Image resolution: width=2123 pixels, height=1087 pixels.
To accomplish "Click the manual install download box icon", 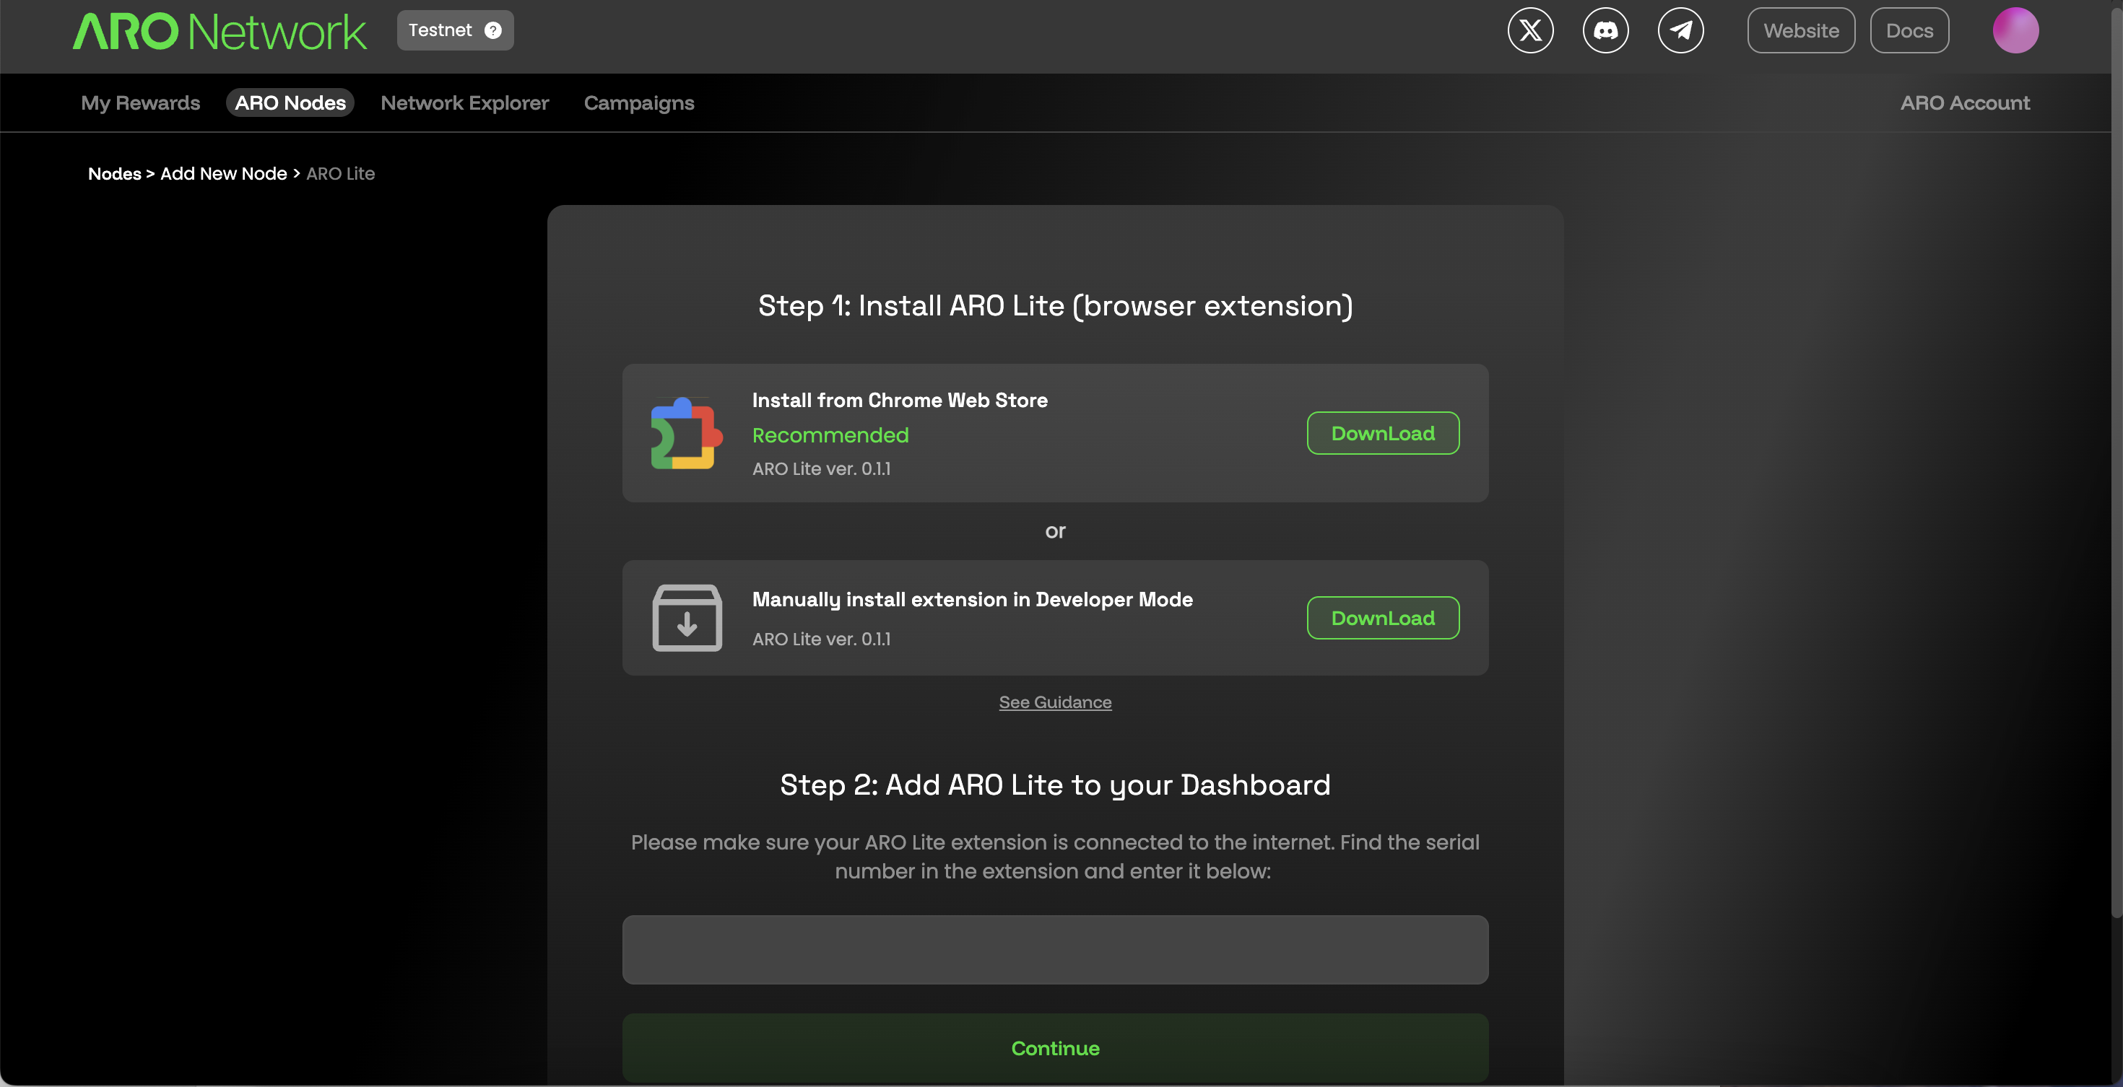I will tap(687, 618).
